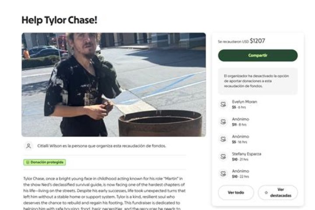The width and height of the screenshot is (315, 210).
Task: Click the donation icon beside the 16 hrs anonymous donation
Action: click(x=223, y=139)
